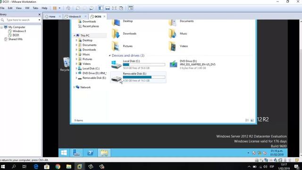Expand the Network tree node
Screen dimensions: 302x170
[x=75, y=87]
